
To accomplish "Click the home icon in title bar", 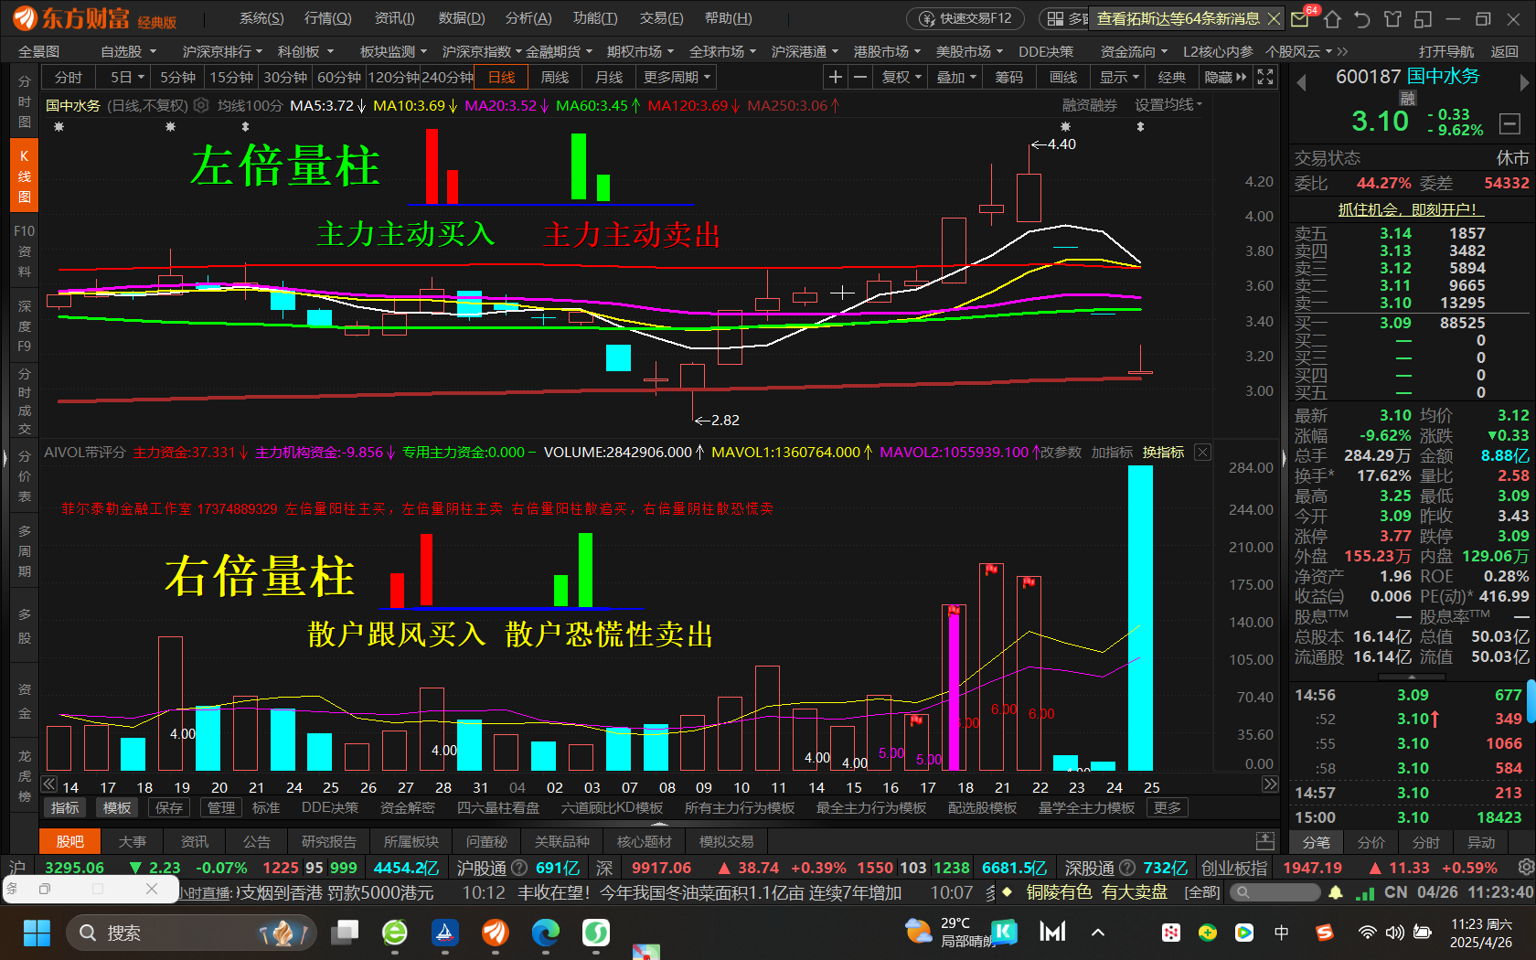I will [1332, 18].
